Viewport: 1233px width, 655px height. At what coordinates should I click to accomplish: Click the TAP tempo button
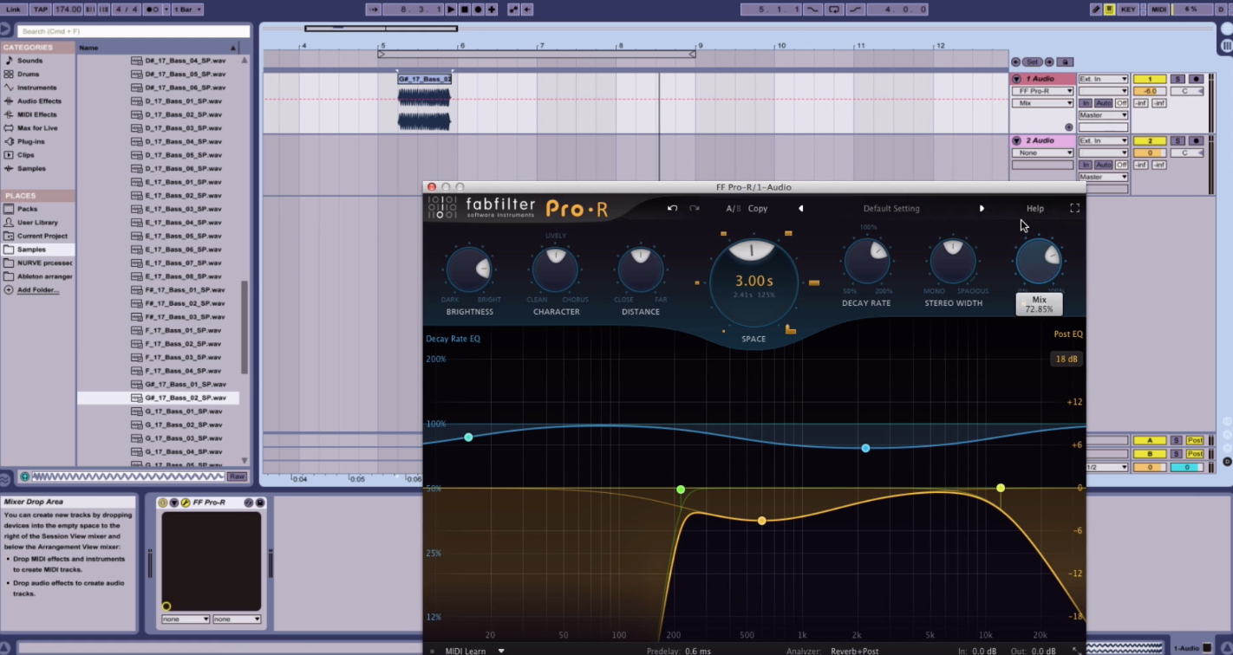click(40, 10)
